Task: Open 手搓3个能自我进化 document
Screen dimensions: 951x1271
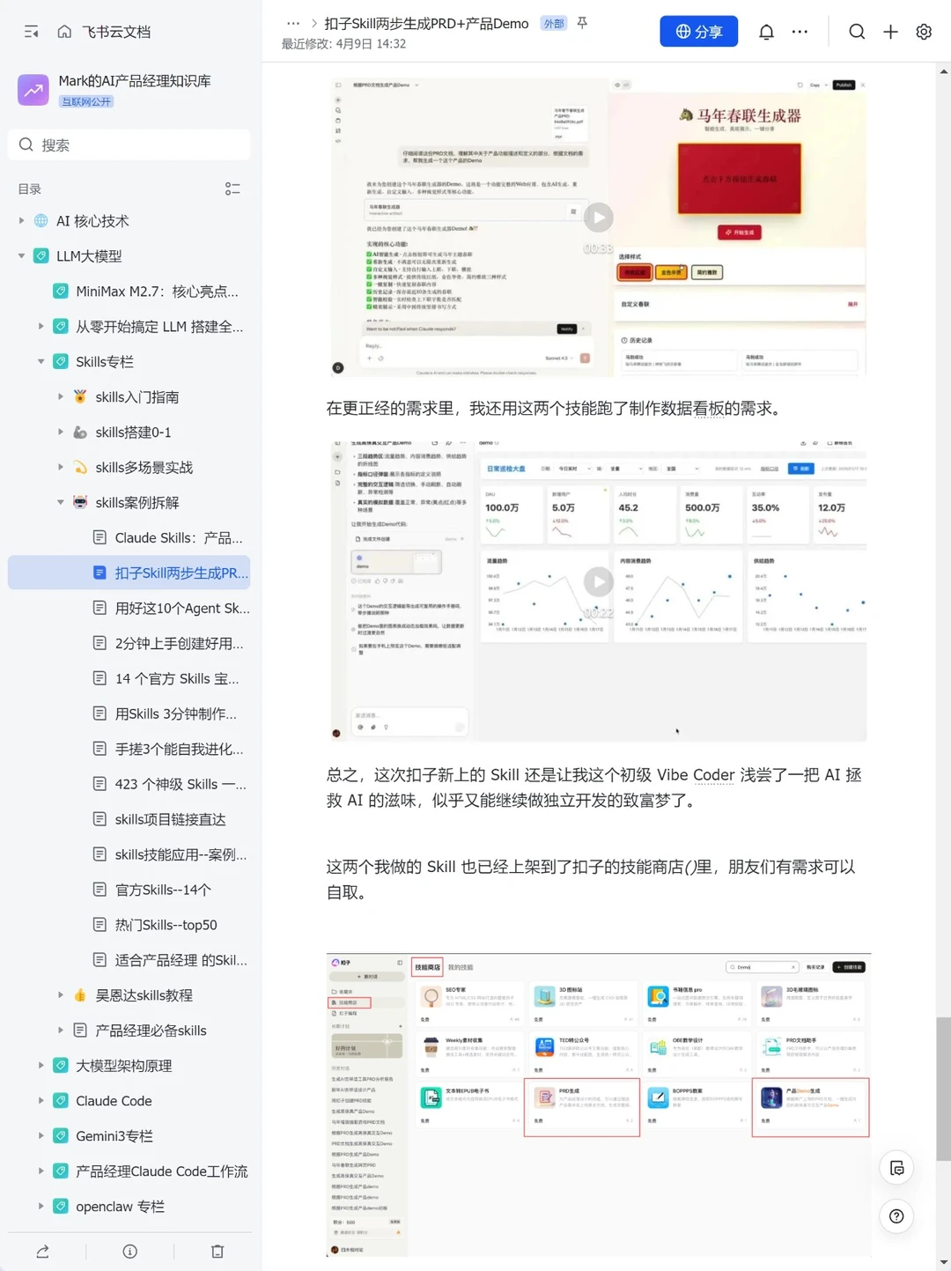Action: 129,750
